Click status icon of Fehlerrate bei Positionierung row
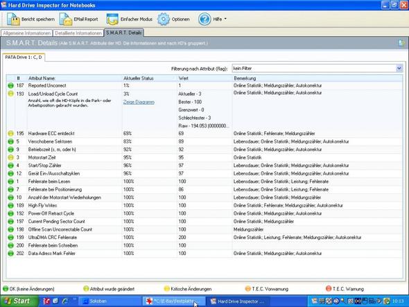 click(x=10, y=189)
